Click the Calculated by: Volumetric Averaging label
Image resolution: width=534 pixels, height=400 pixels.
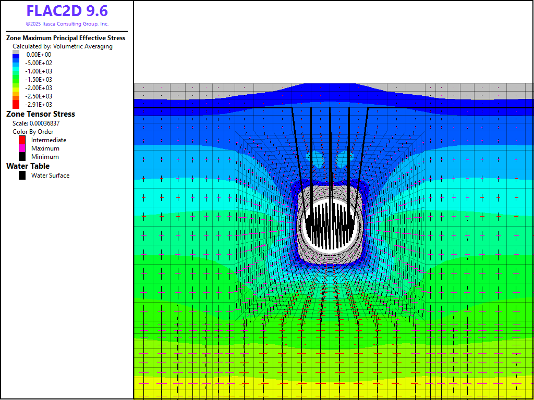(62, 46)
